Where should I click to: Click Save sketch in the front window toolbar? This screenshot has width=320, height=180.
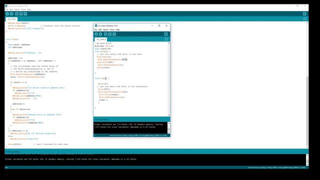coord(114,34)
